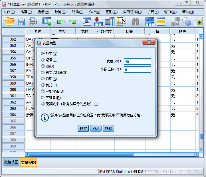Use variable sets circles icon
Viewport: 206px width, 177px height.
point(187,21)
